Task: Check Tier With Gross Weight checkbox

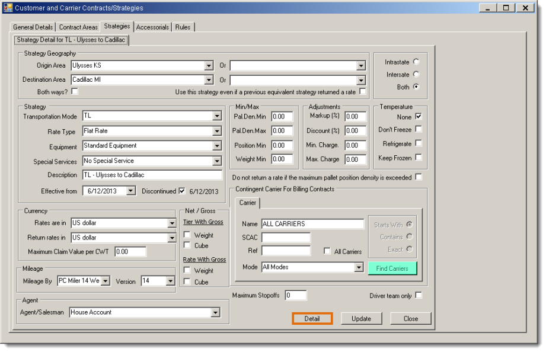Action: (x=187, y=235)
